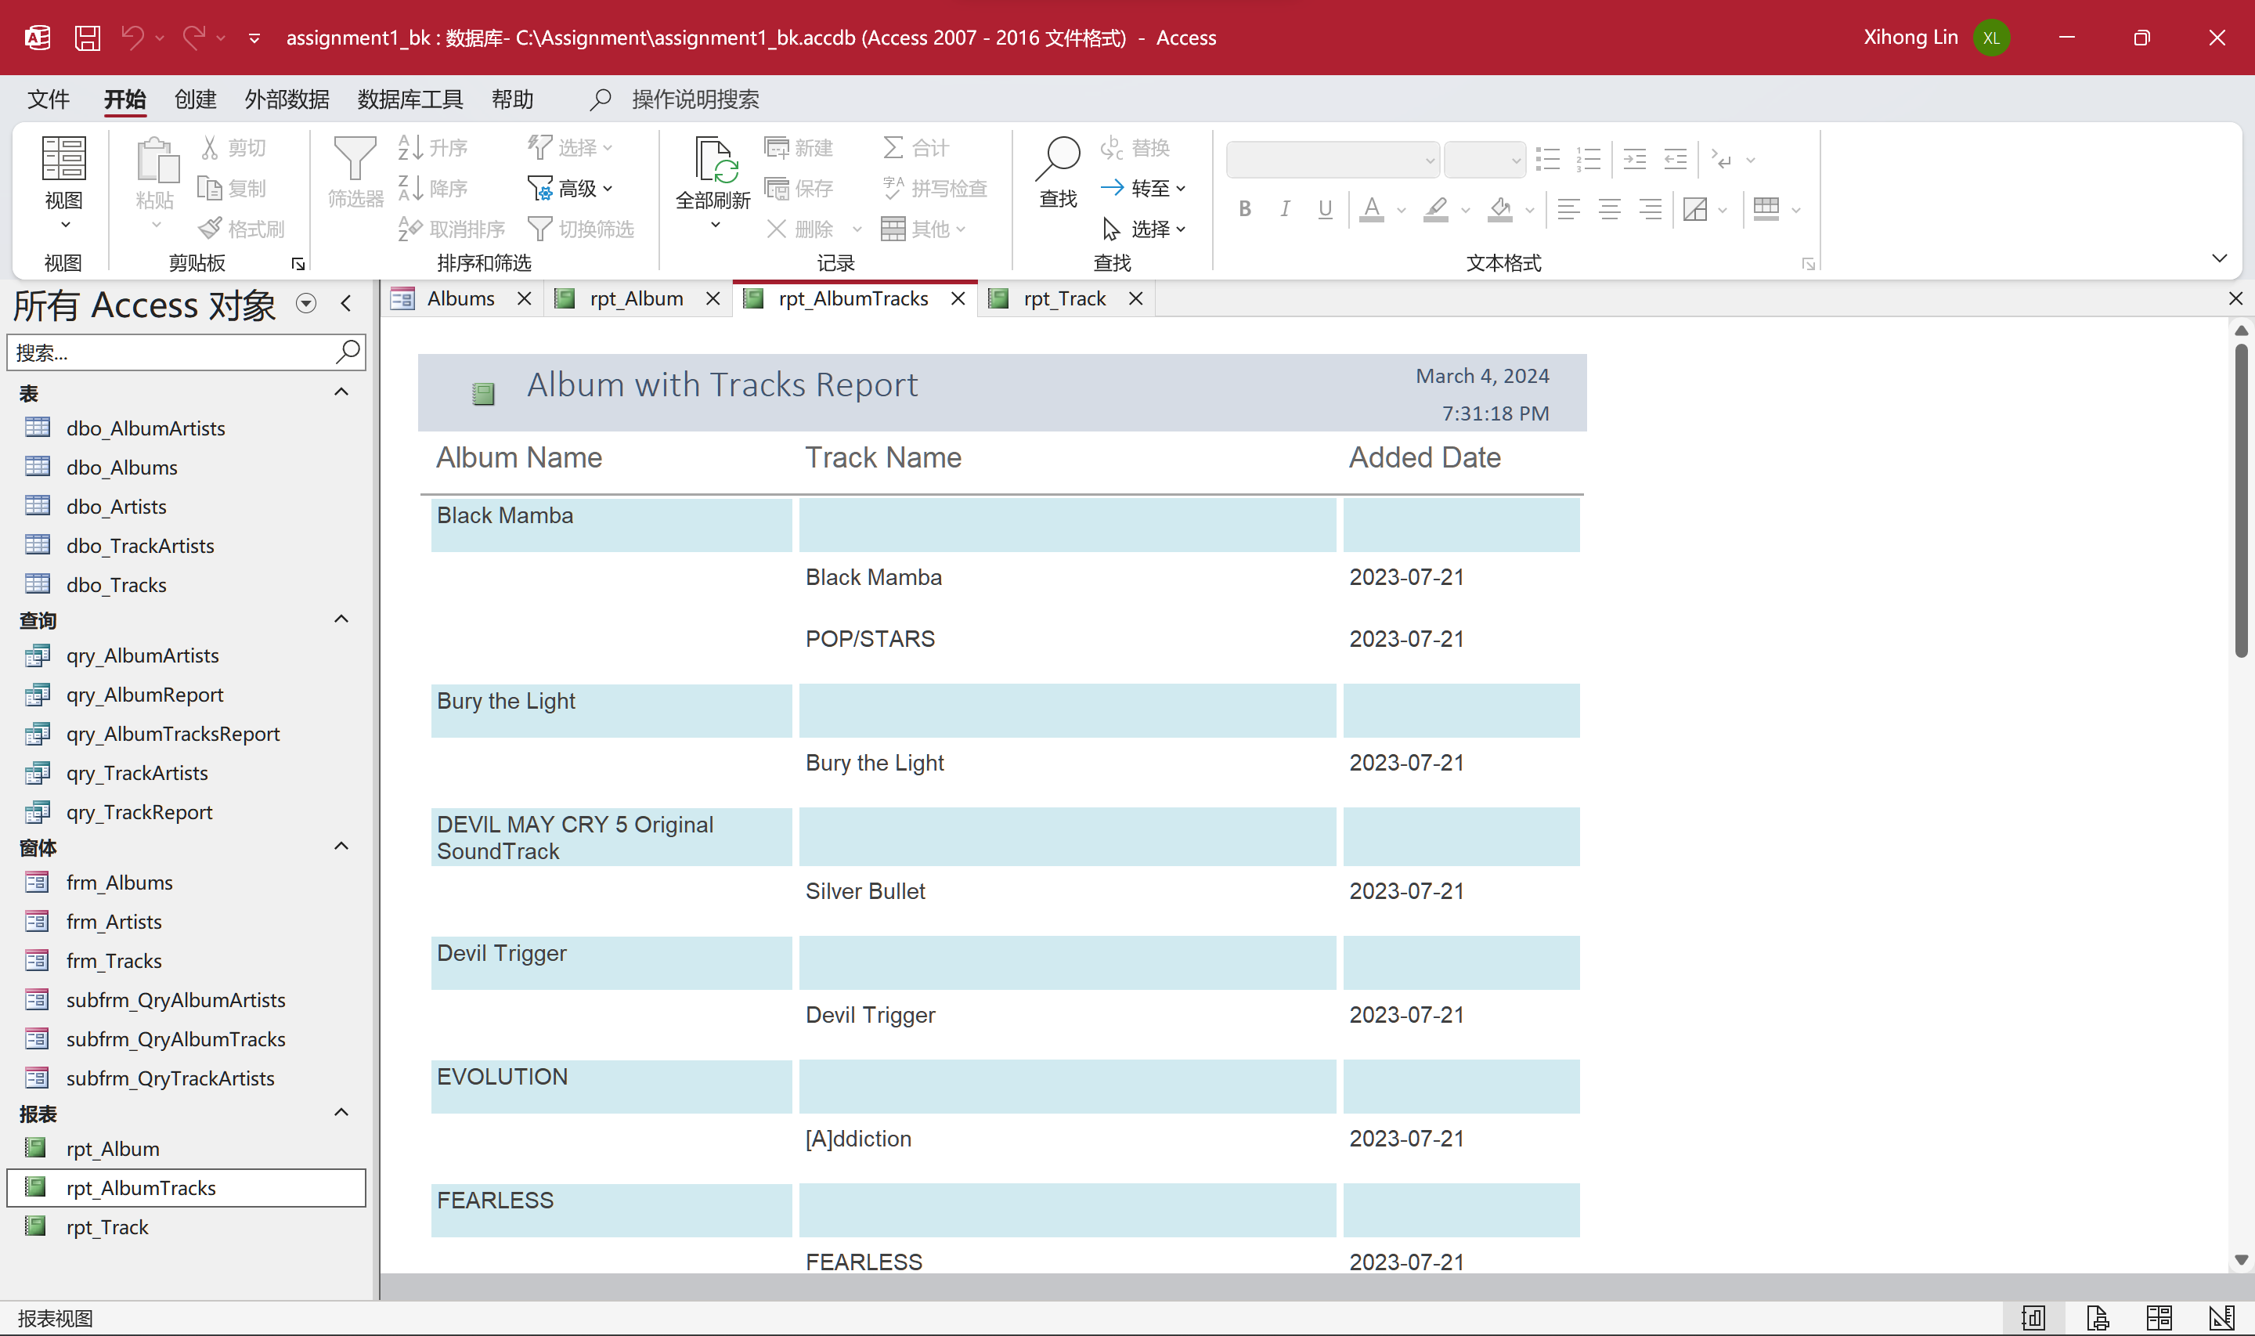Click the 替换 Replace icon

[x=1112, y=148]
